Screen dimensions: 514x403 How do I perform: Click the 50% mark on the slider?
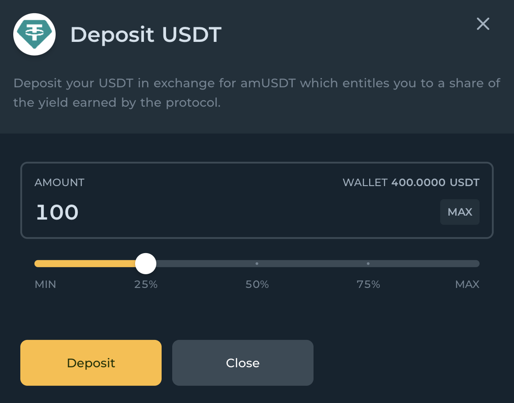(257, 263)
